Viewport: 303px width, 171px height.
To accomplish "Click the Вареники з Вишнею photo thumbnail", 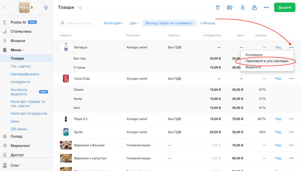I will tap(66, 145).
